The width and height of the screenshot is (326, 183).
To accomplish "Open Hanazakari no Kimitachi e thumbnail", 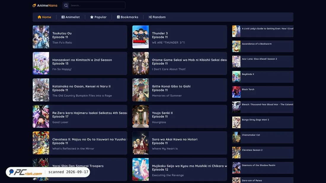I will pyautogui.click(x=41, y=63).
